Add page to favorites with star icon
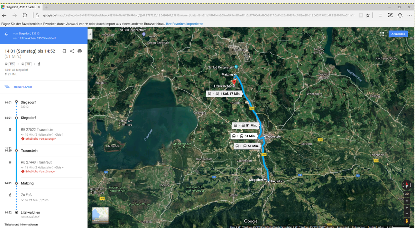415x228 pixels. 368,15
